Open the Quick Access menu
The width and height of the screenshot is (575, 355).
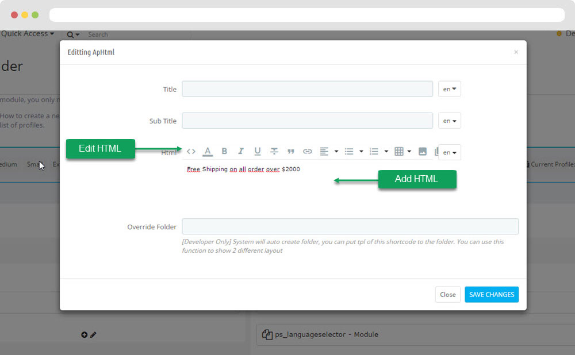pos(27,34)
